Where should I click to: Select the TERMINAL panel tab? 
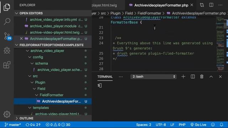105,77
